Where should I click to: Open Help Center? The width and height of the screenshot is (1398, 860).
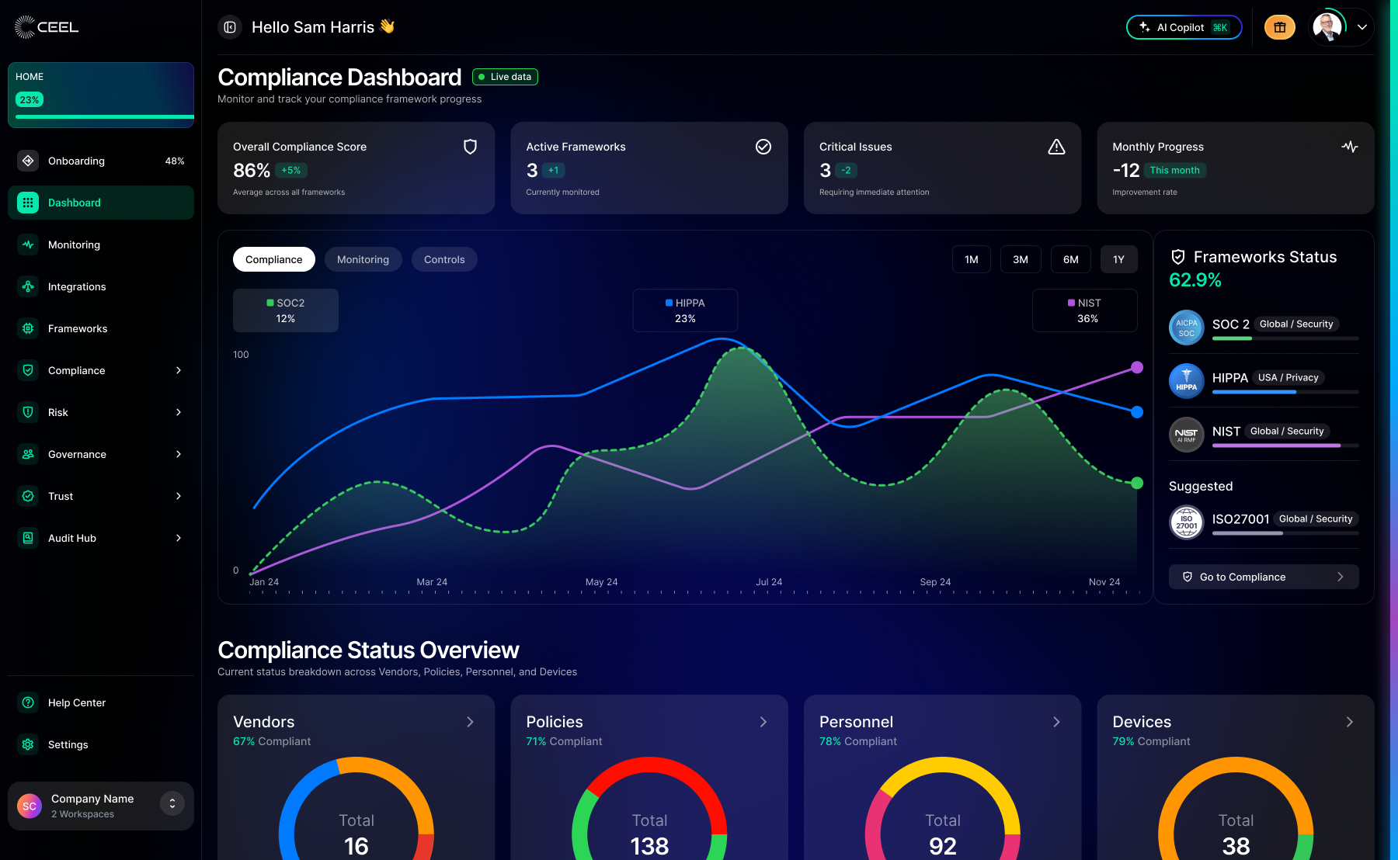click(x=101, y=702)
